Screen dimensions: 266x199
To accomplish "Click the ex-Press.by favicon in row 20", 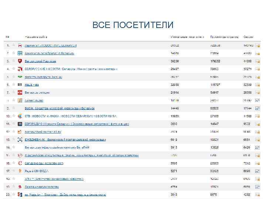I will pyautogui.click(x=20, y=195).
